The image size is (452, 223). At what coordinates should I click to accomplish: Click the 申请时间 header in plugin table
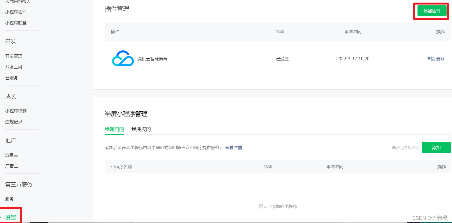pos(353,31)
